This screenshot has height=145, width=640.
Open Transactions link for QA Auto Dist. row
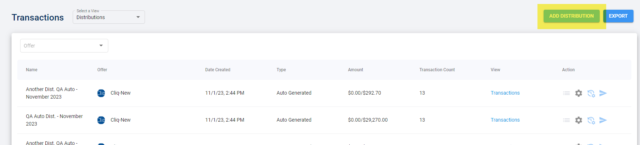tap(505, 120)
